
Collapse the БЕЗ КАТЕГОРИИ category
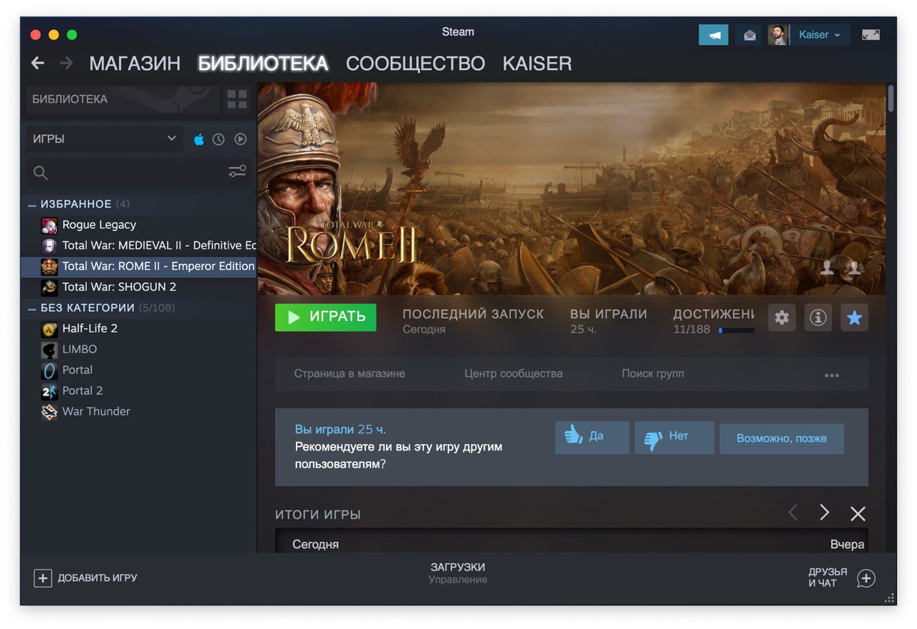point(32,308)
